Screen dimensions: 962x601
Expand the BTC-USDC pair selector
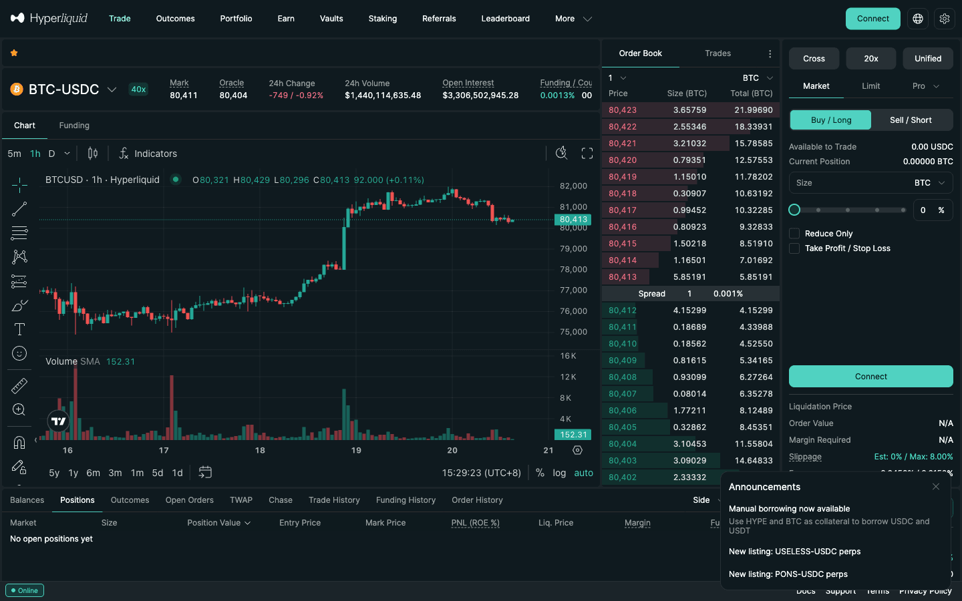tap(112, 89)
